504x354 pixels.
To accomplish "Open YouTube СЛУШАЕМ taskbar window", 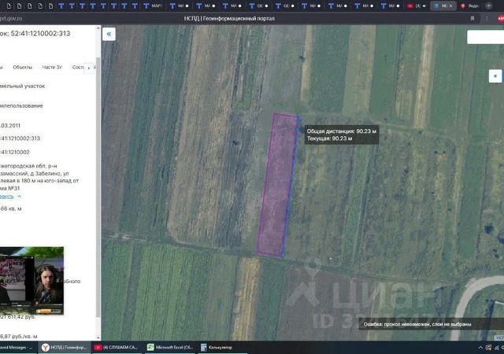I will [x=116, y=347].
